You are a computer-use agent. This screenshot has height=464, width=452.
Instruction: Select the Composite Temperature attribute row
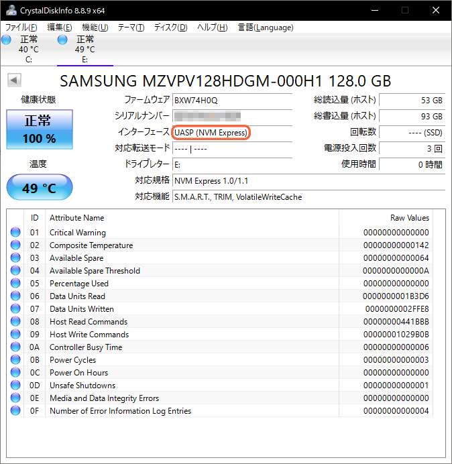220,245
